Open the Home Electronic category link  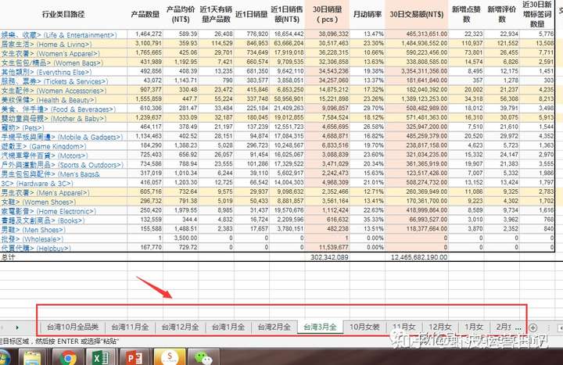click(48, 211)
